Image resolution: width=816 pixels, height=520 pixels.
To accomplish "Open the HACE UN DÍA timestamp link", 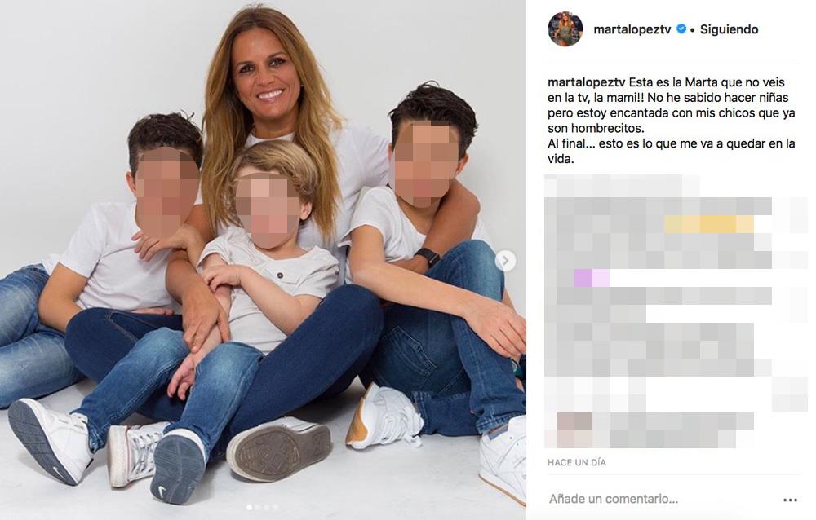I will [577, 462].
